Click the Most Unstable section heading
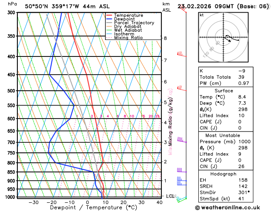This screenshot has height=211, width=273. coord(223,135)
